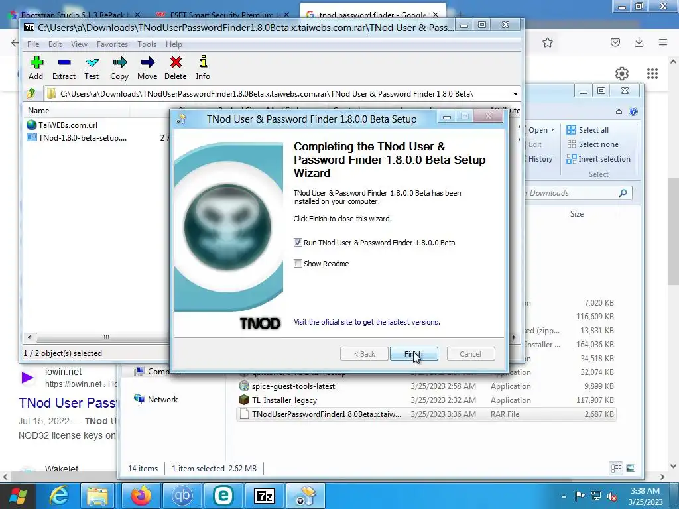The image size is (679, 509).
Task: Switch Explorer to details view icon
Action: click(x=616, y=468)
